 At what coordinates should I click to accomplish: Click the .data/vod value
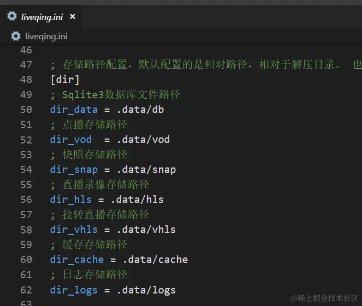144,140
